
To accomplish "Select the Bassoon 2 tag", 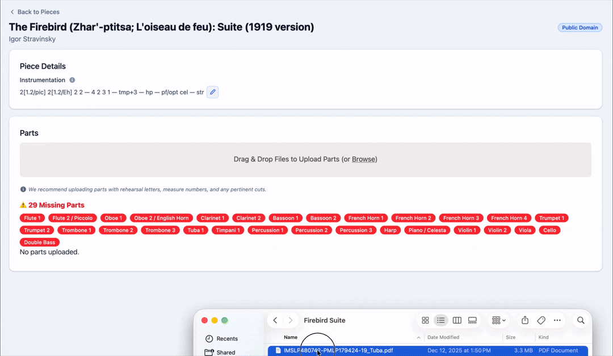I will (x=324, y=218).
